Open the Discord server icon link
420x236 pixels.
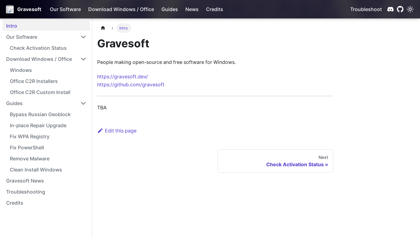[x=390, y=9]
